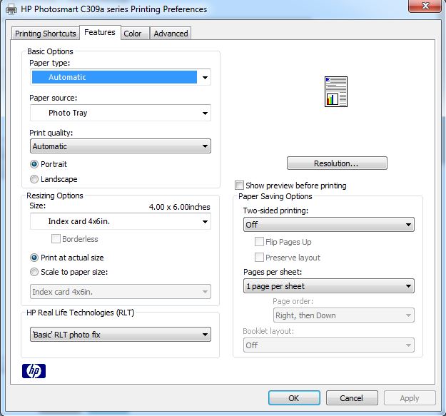Confirm with the OK button
The image size is (446, 416).
(x=294, y=397)
